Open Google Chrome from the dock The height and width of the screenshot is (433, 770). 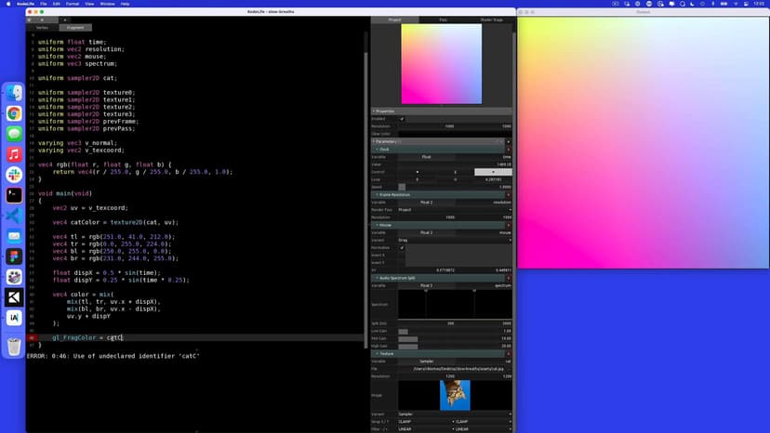[x=14, y=113]
